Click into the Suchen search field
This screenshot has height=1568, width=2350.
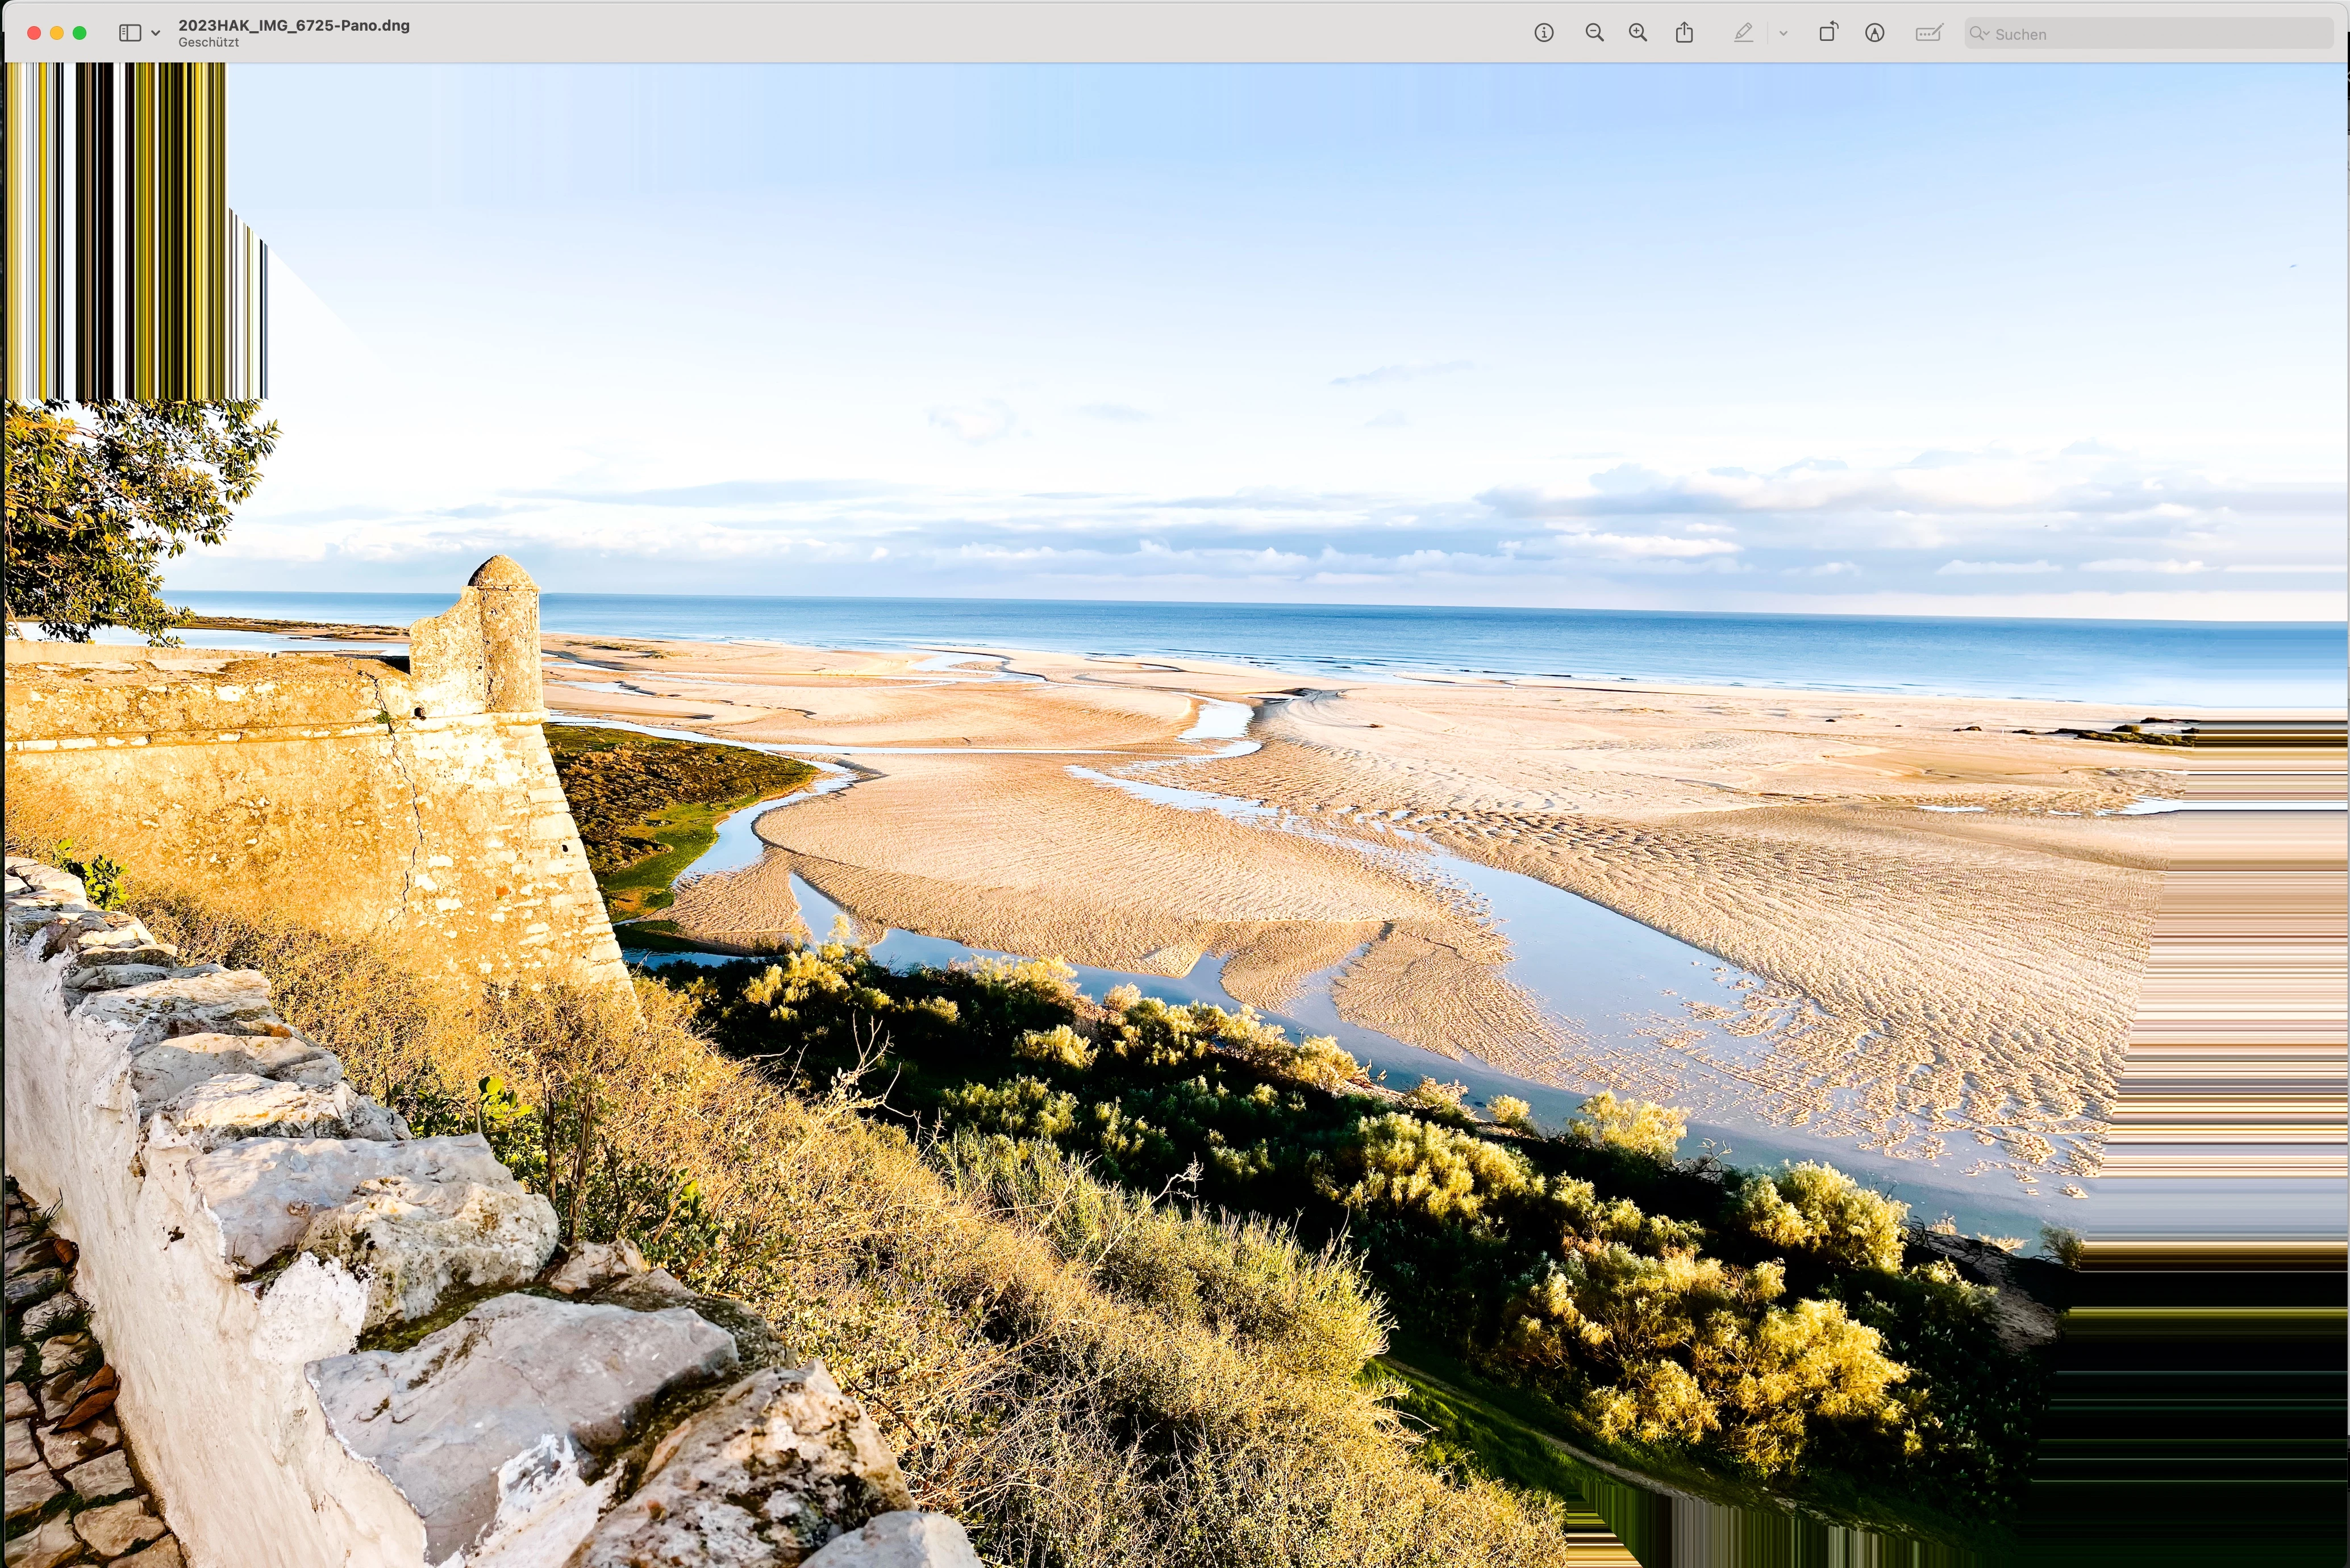(x=2150, y=34)
